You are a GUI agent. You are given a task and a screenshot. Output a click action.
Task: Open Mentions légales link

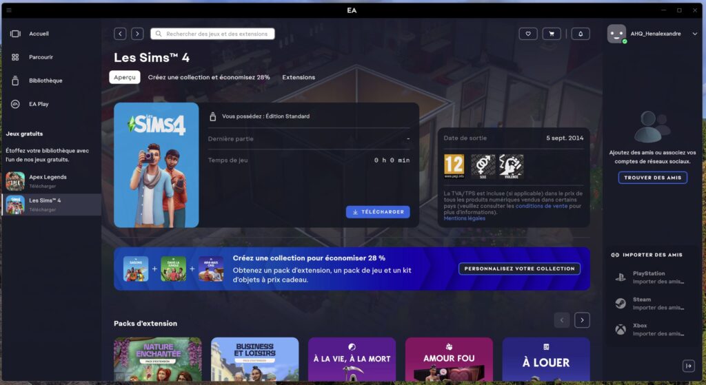click(x=464, y=218)
